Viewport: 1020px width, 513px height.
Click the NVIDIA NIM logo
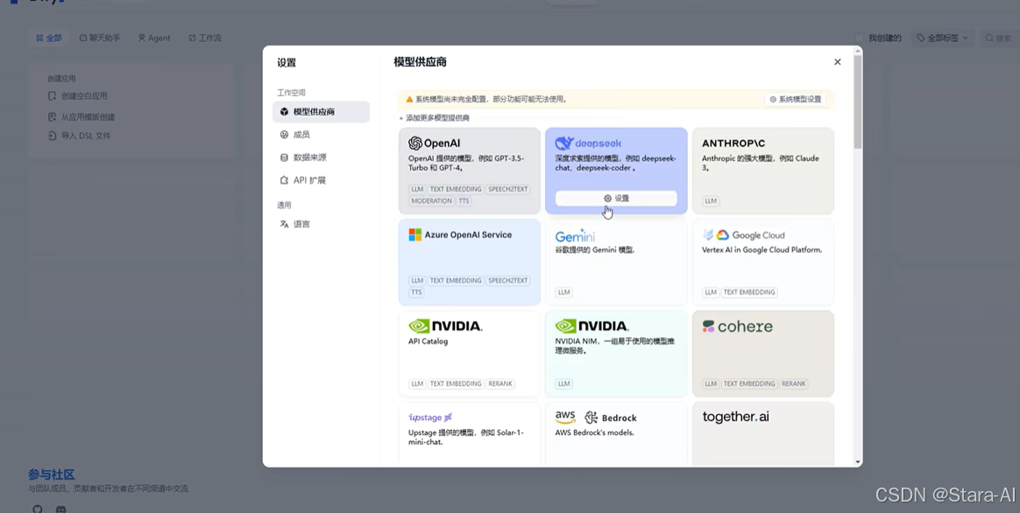tap(592, 326)
